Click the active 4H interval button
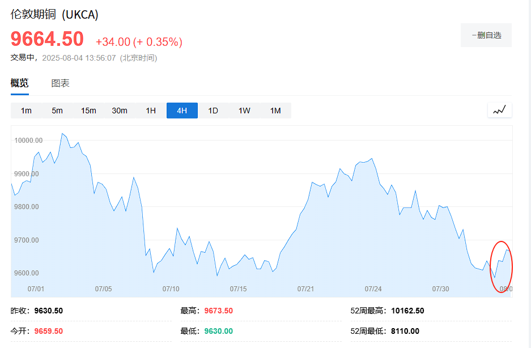The width and height of the screenshot is (531, 348). tap(182, 111)
